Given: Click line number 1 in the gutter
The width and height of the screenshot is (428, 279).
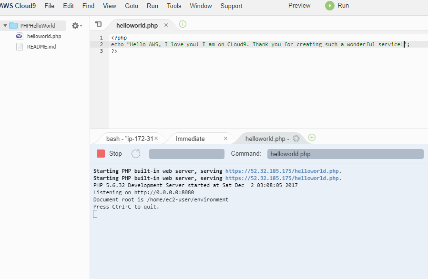Looking at the screenshot, I should 101,38.
